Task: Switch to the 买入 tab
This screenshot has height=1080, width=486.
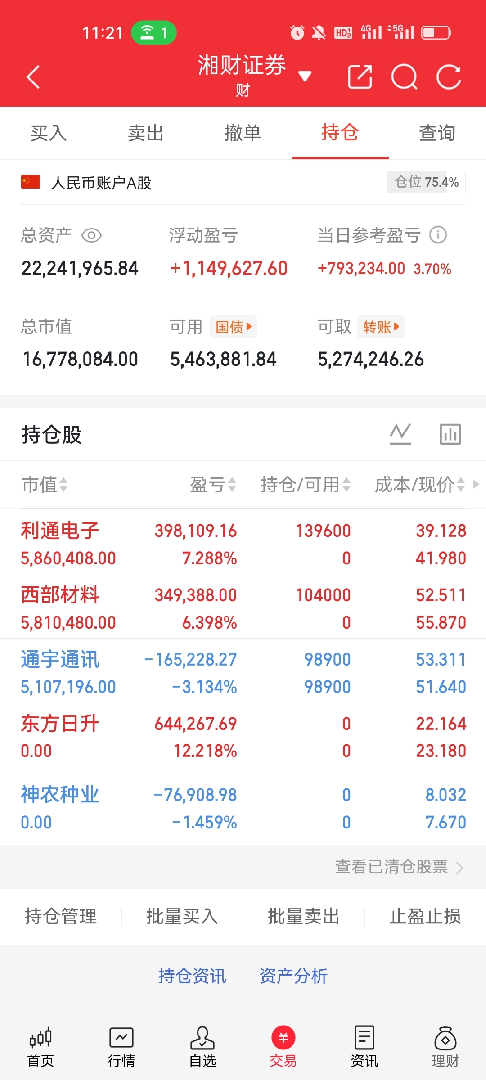Action: click(49, 133)
